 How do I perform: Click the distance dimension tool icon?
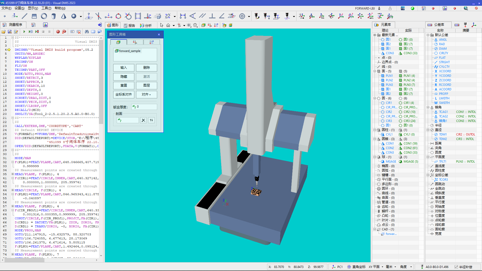(183, 16)
